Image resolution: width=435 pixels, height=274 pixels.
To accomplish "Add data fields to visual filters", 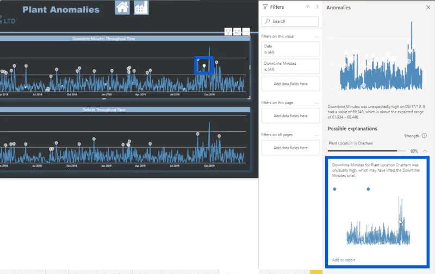I will (x=290, y=84).
